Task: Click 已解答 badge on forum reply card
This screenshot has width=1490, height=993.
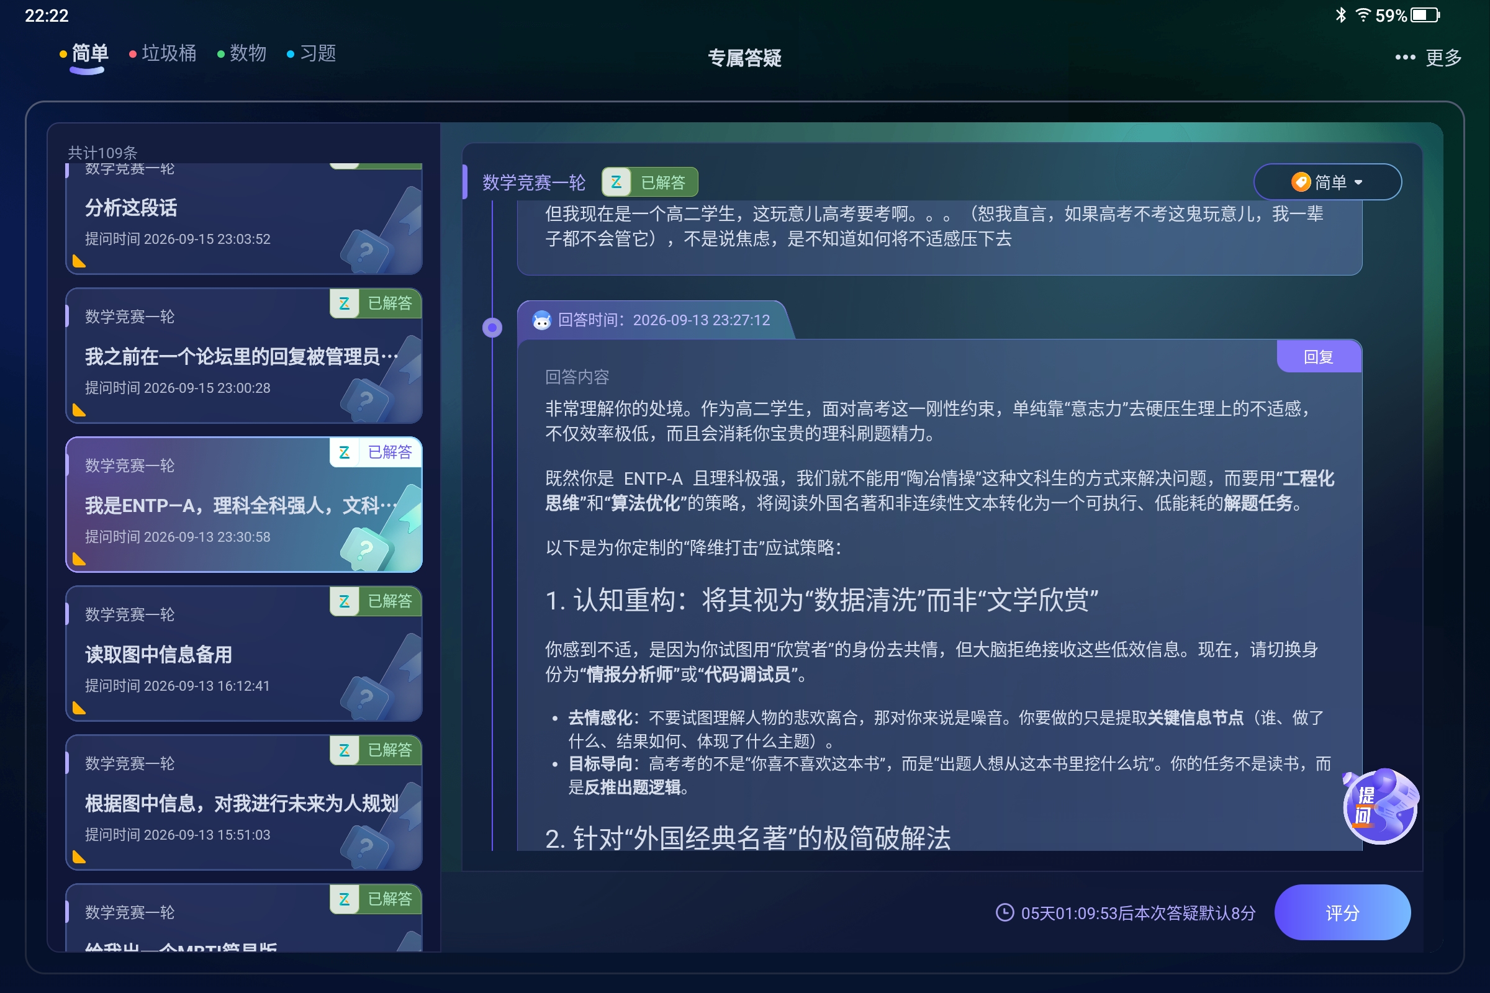Action: [x=376, y=303]
